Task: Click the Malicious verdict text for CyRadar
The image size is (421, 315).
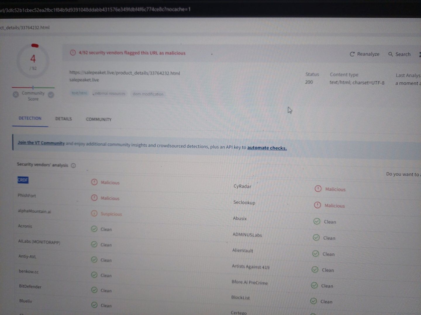Action: [335, 189]
